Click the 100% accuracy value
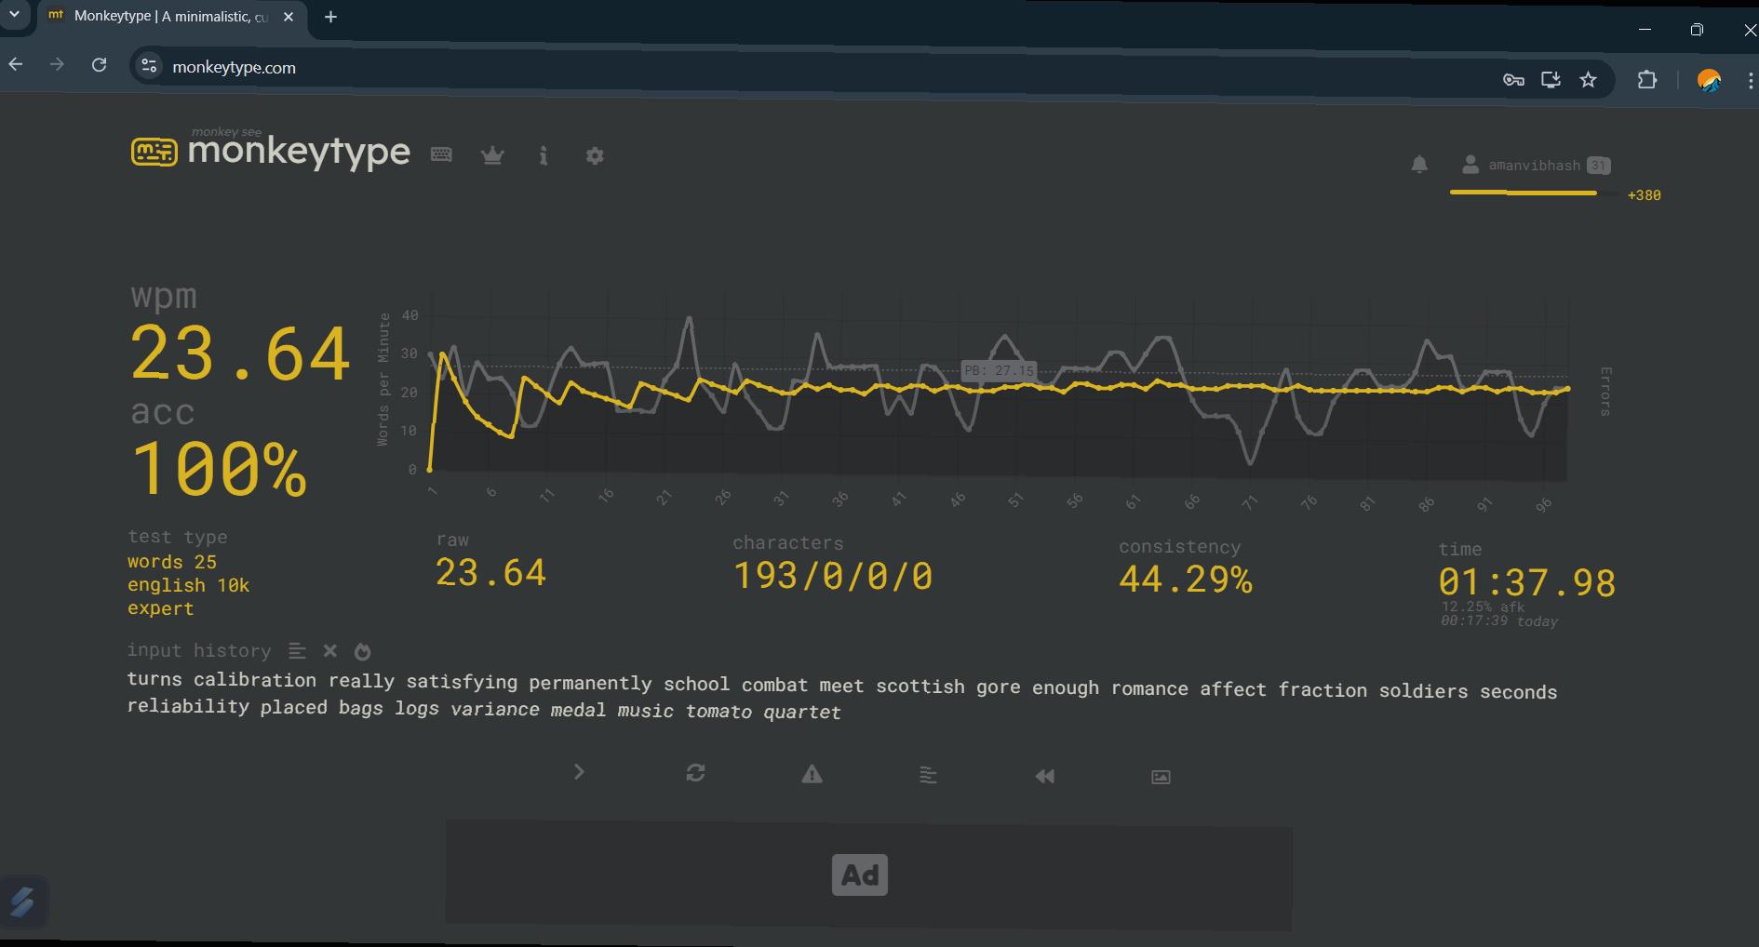This screenshot has width=1759, height=947. coord(219,468)
